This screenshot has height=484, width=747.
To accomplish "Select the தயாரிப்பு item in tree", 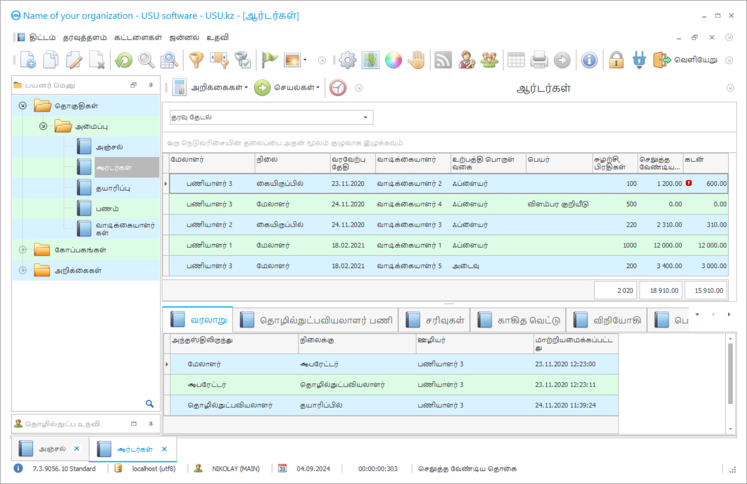I will (x=113, y=188).
